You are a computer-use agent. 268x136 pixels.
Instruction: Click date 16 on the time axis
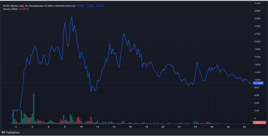coord(130,127)
